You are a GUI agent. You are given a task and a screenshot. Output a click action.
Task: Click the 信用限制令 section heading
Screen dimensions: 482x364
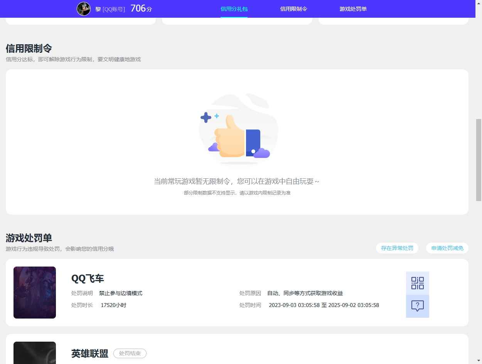coord(29,49)
